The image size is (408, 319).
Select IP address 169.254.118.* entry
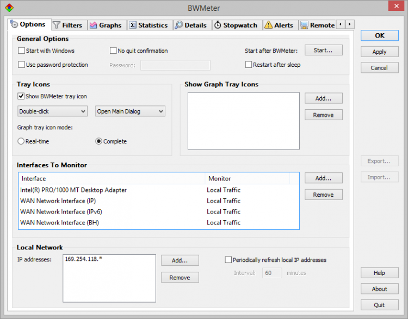[x=84, y=259]
